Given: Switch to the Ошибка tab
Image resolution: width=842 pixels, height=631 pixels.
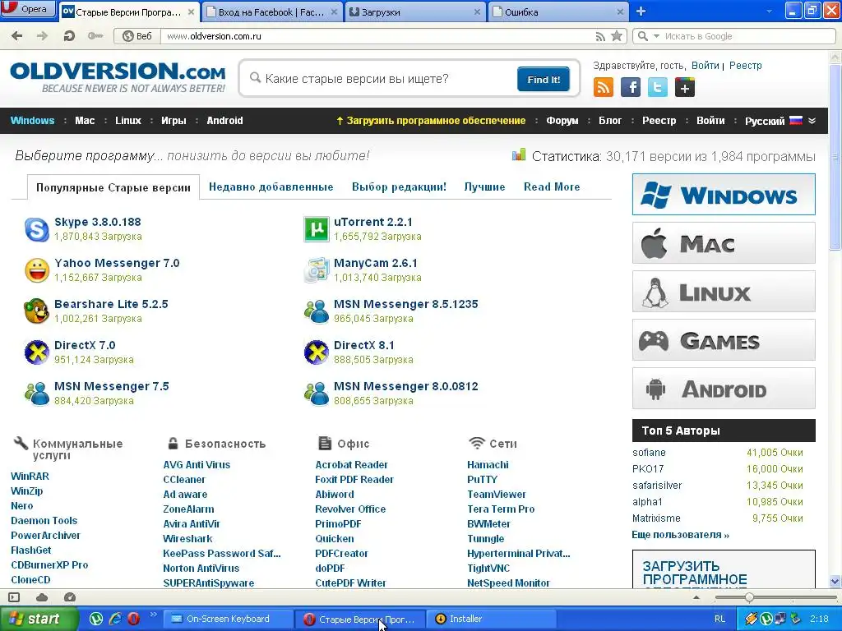Looking at the screenshot, I should coord(558,12).
